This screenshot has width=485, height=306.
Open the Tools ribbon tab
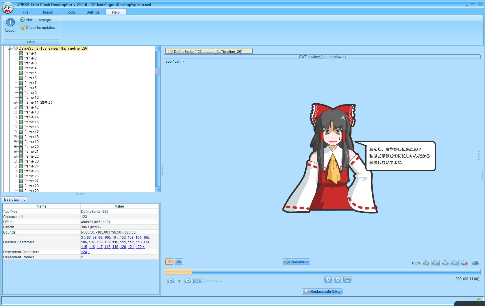click(71, 12)
